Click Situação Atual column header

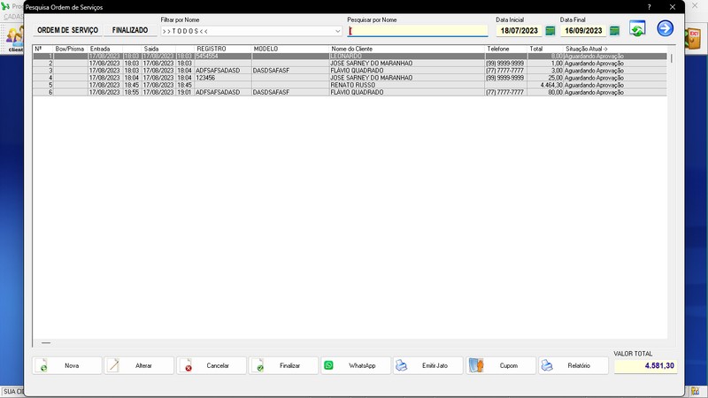coord(615,49)
